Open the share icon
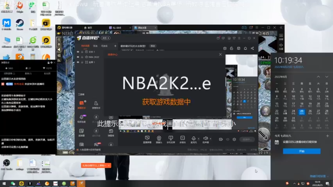This screenshot has width=333, height=187. point(252,48)
